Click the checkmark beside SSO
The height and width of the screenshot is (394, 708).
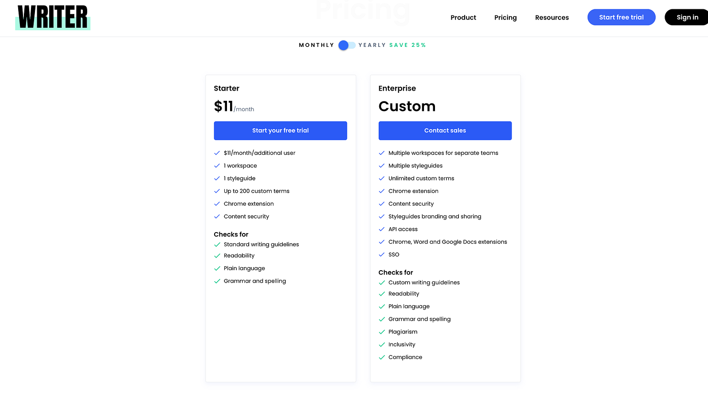click(x=381, y=255)
